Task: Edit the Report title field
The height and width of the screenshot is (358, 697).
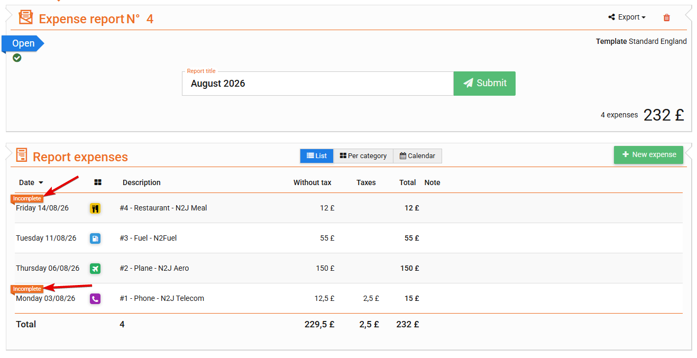Action: point(317,84)
